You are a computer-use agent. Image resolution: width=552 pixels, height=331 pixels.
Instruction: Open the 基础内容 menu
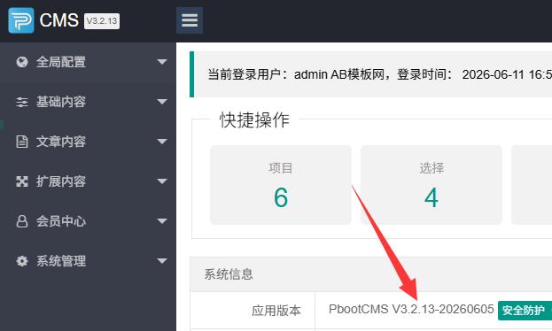[x=88, y=102]
